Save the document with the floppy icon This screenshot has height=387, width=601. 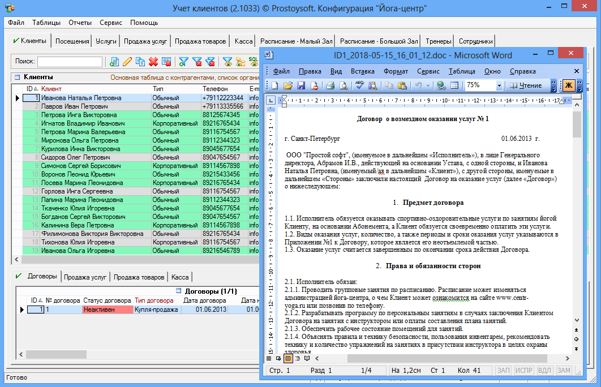coord(301,85)
